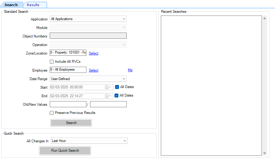Uncheck All Dates for End date
Screen dimensions: 275x163
click(x=117, y=95)
